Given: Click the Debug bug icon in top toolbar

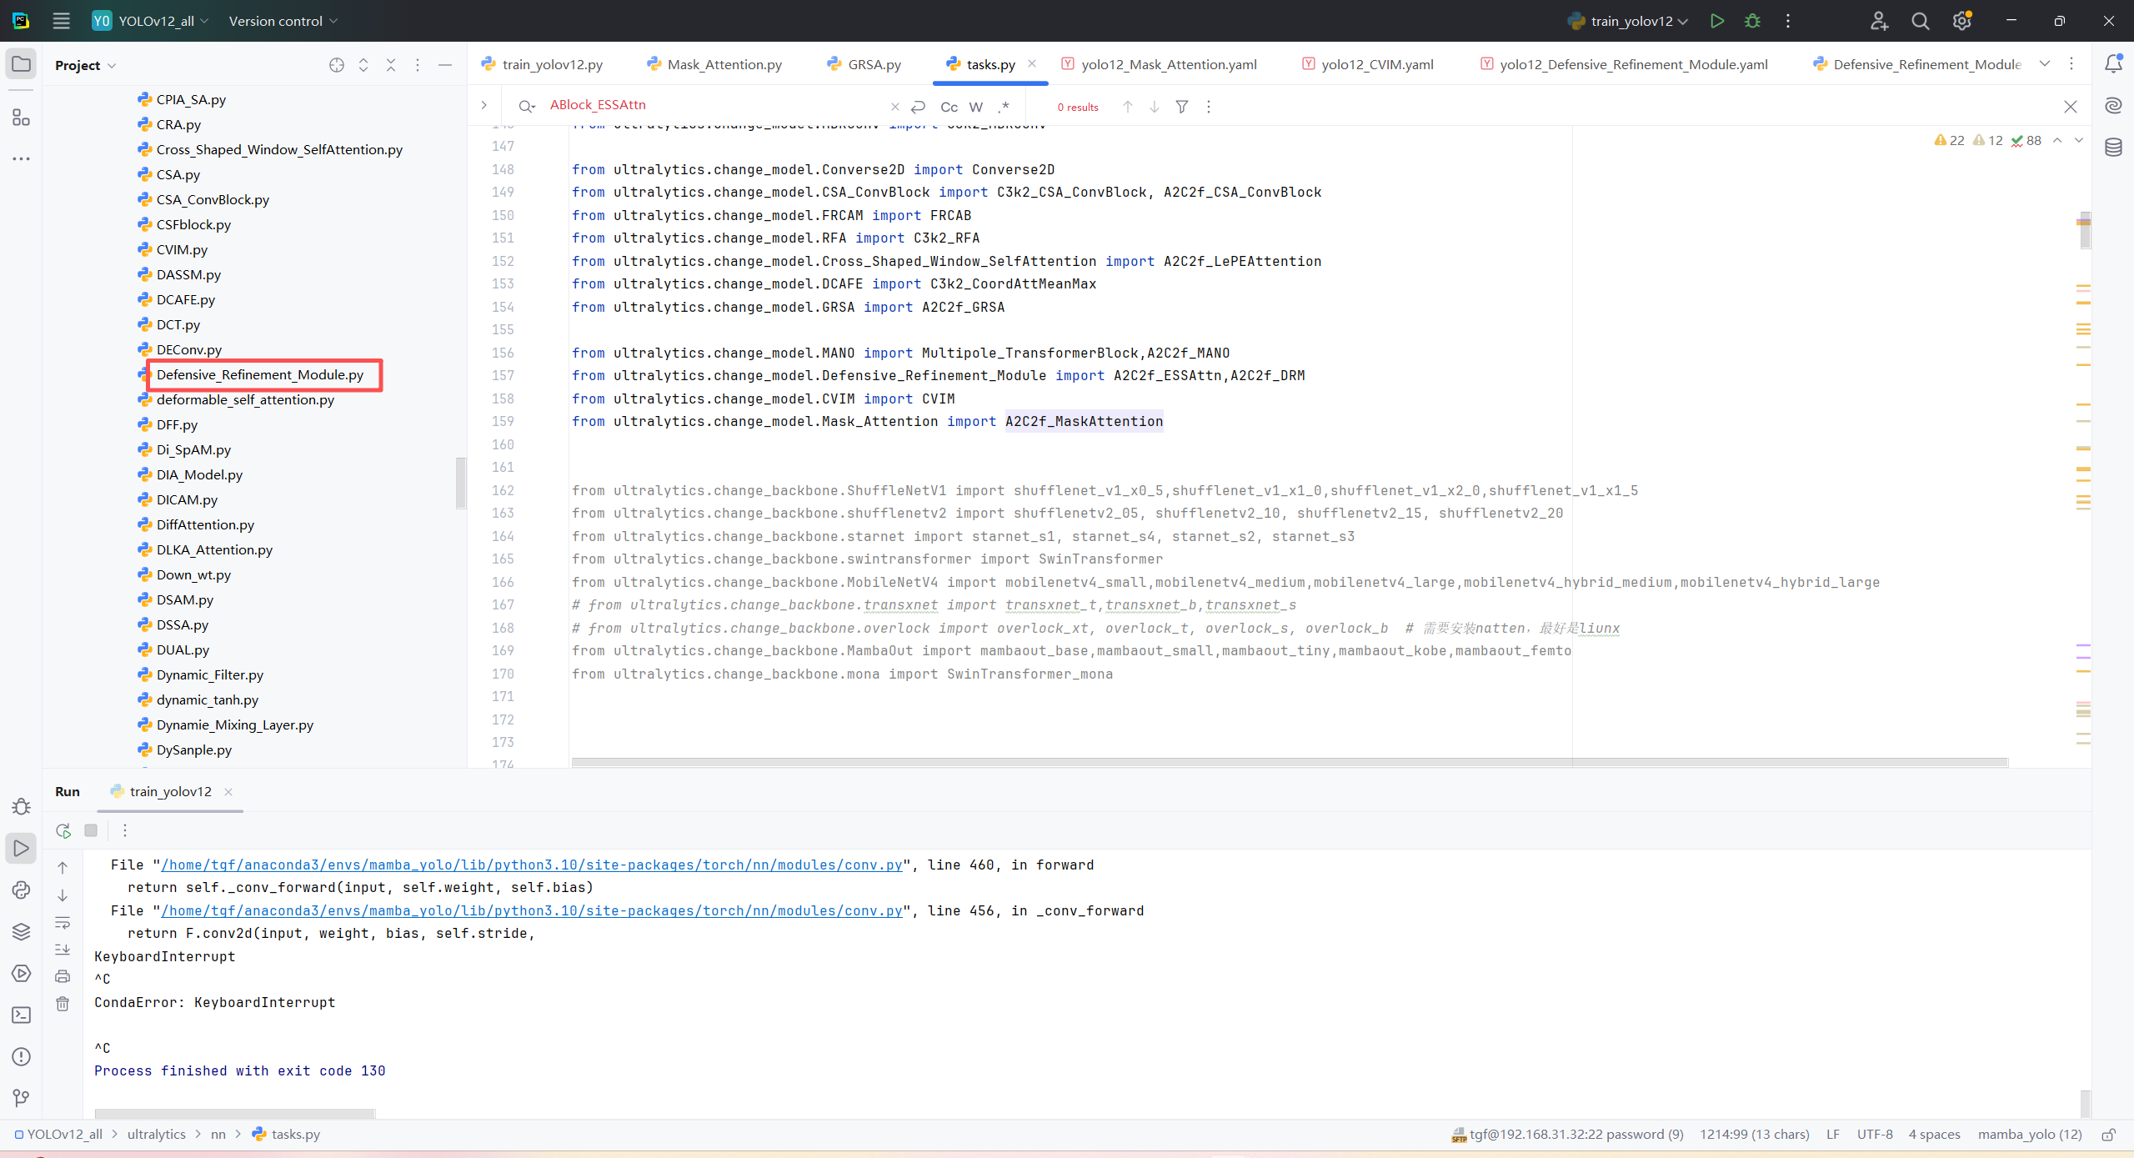Looking at the screenshot, I should coord(1752,21).
